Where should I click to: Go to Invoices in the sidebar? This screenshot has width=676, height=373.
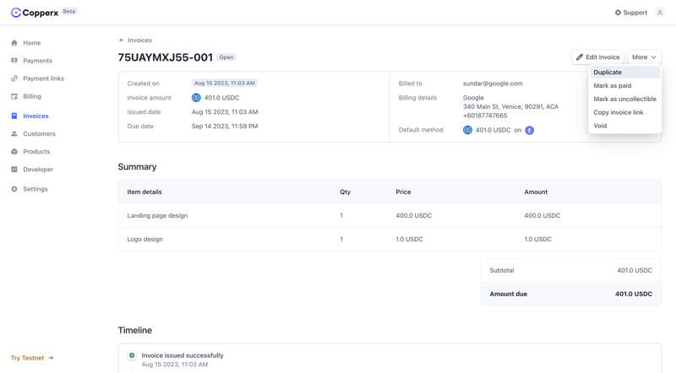(x=35, y=116)
